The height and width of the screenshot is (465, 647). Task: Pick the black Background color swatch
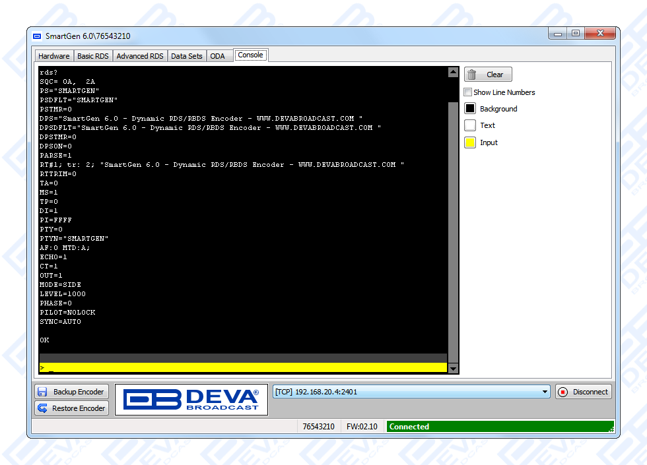(x=470, y=109)
